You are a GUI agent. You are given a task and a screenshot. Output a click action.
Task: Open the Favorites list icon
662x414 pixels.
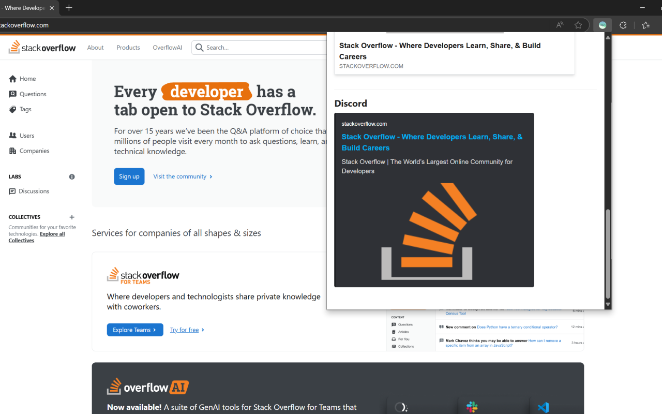tap(645, 25)
